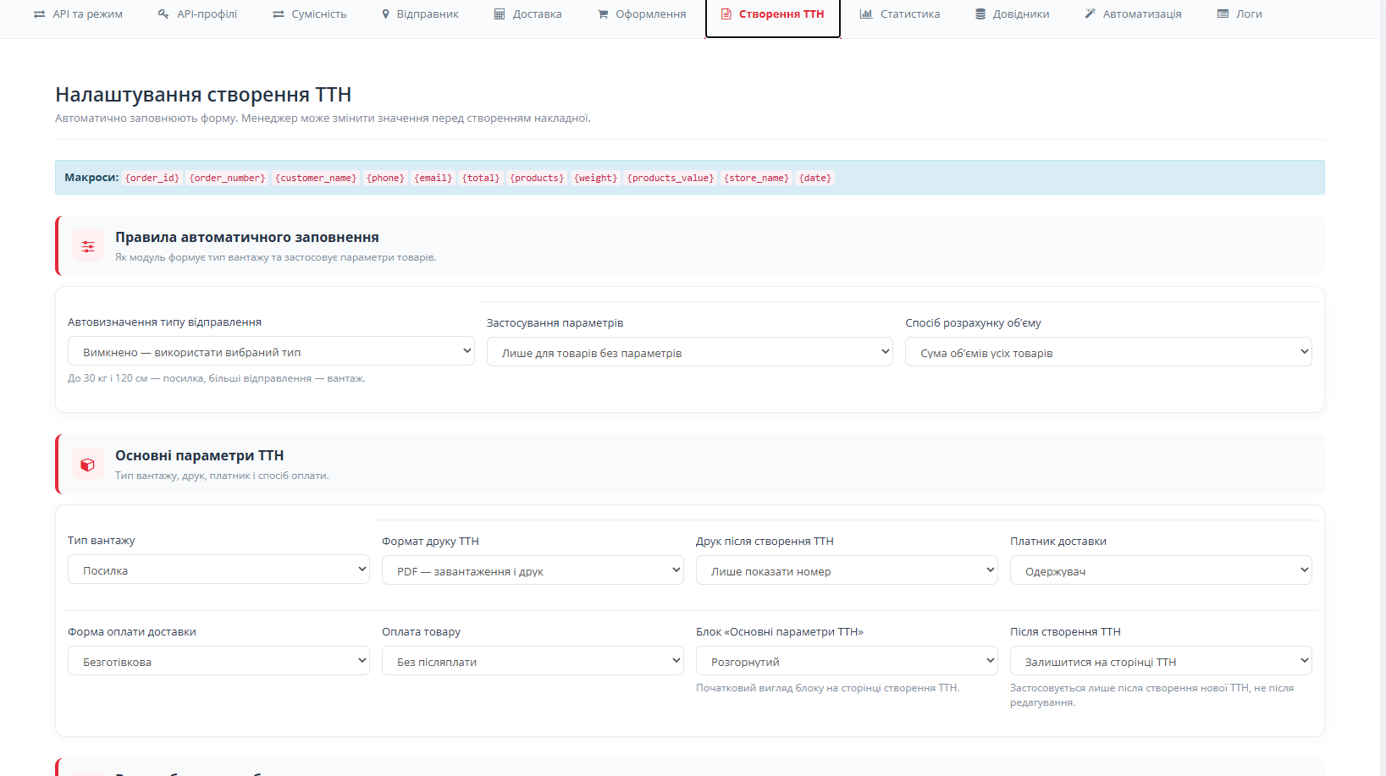The width and height of the screenshot is (1386, 776).
Task: Click the {products} macro
Action: (537, 178)
